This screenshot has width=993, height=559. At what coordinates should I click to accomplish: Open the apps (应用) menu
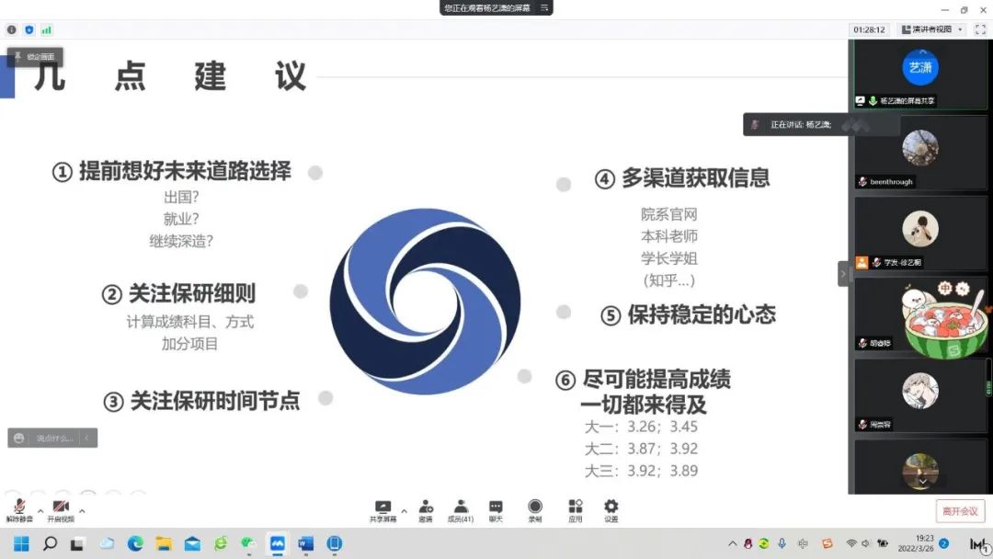575,511
